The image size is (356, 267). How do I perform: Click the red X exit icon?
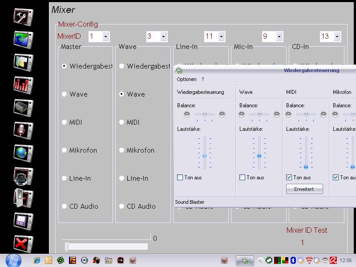click(x=23, y=243)
